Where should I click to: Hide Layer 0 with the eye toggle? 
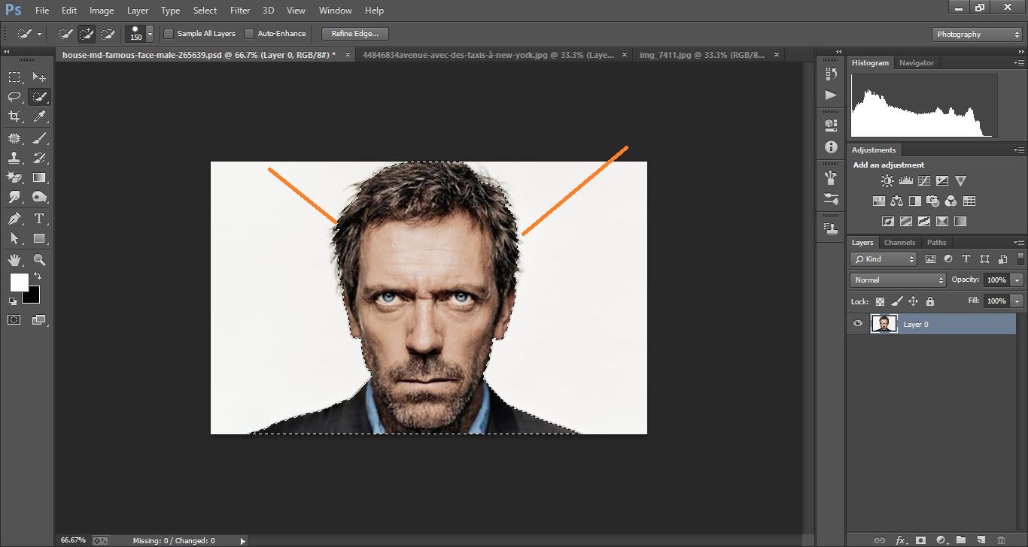[x=857, y=323]
